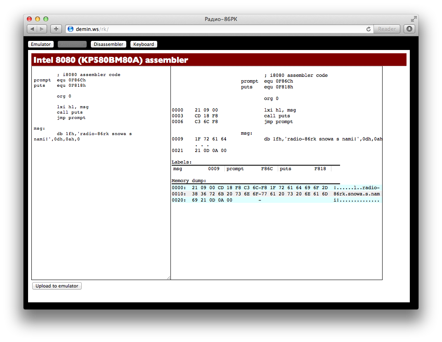Screen dimensions: 442x342
Task: Click the window title 'Радио-86РК'
Action: [x=221, y=19]
